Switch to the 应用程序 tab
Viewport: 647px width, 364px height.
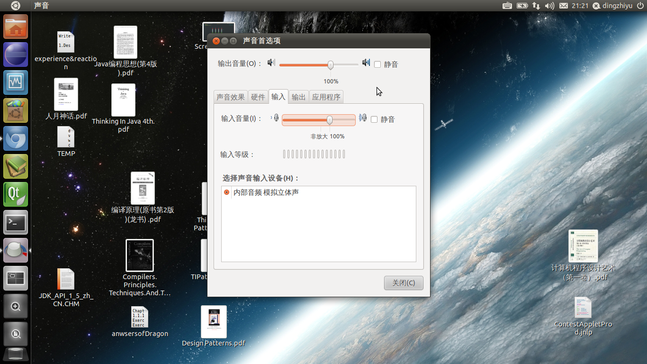pos(326,97)
